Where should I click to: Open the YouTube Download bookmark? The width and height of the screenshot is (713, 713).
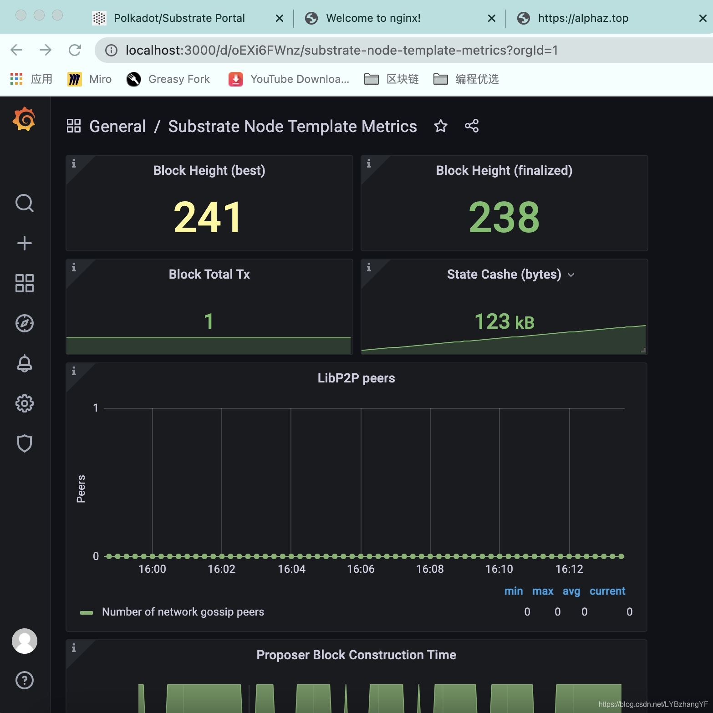point(289,79)
